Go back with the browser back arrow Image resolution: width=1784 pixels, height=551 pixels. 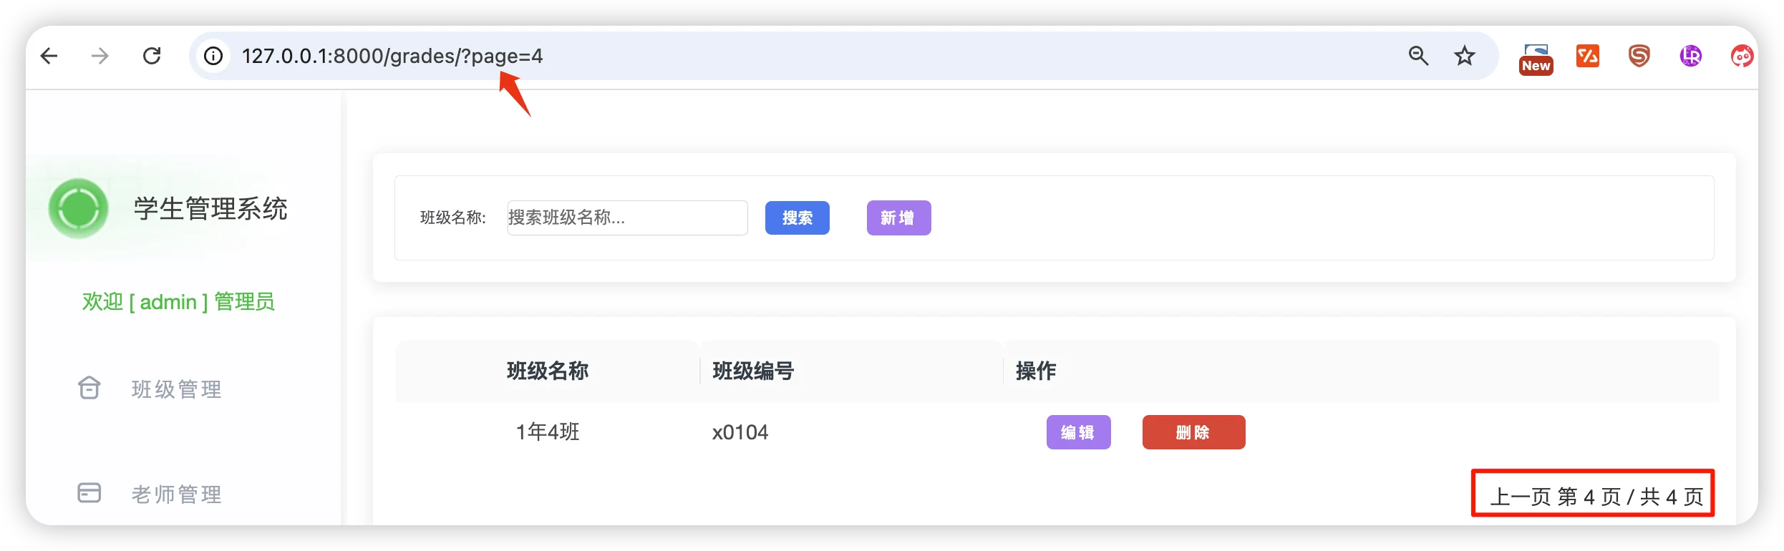(49, 56)
